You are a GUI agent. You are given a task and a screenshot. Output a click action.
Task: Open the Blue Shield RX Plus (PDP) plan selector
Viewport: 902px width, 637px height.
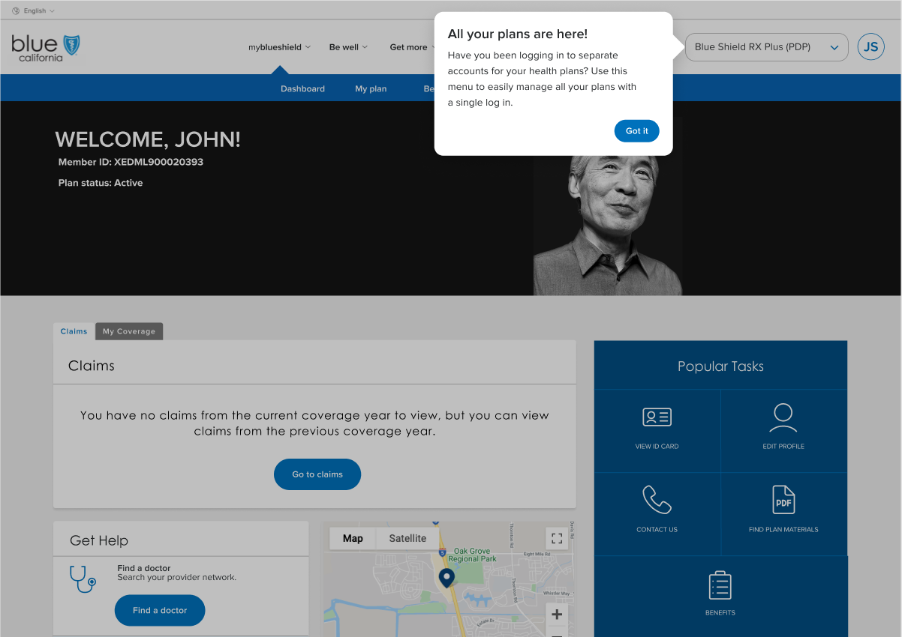pyautogui.click(x=766, y=47)
